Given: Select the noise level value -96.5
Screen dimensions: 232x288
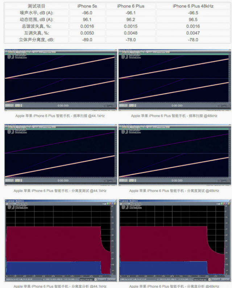Looking at the screenshot, I should [x=193, y=13].
